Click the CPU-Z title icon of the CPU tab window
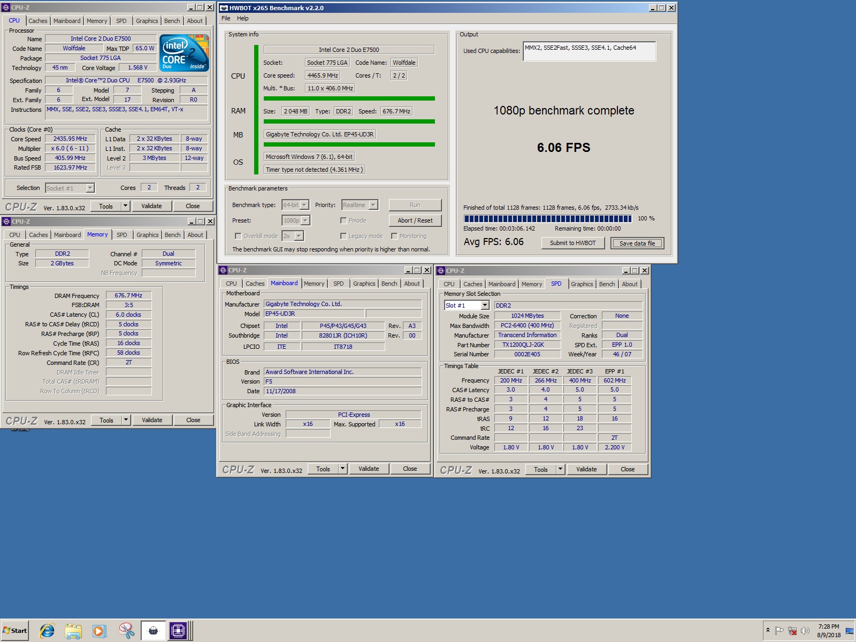The width and height of the screenshot is (856, 642). 6,7
